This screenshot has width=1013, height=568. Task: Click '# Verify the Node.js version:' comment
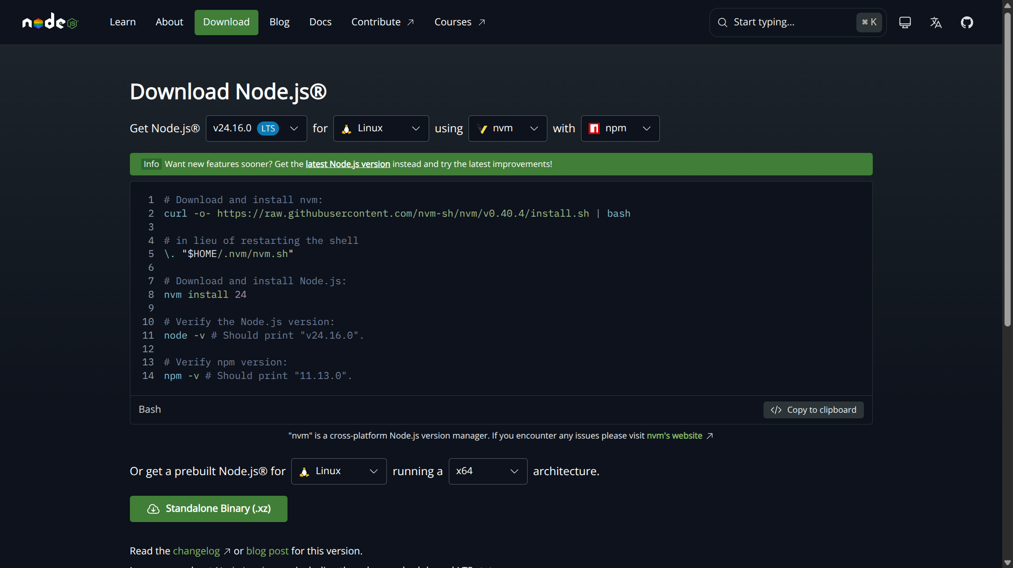coord(249,322)
